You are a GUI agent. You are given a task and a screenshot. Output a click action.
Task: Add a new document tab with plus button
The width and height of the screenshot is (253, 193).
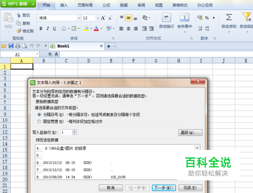click(x=109, y=46)
